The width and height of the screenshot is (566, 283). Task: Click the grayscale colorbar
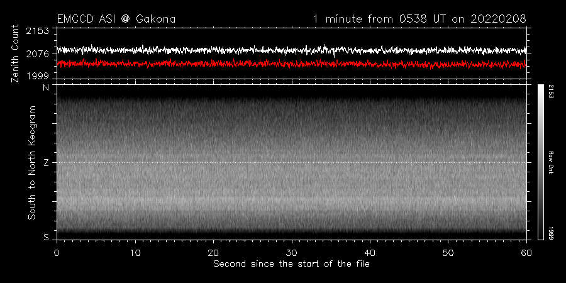[540, 162]
